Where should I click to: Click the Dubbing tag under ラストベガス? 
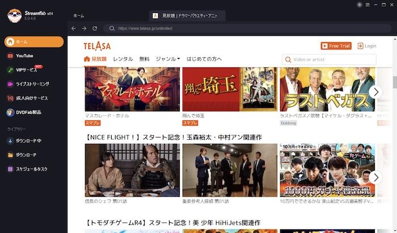(288, 123)
